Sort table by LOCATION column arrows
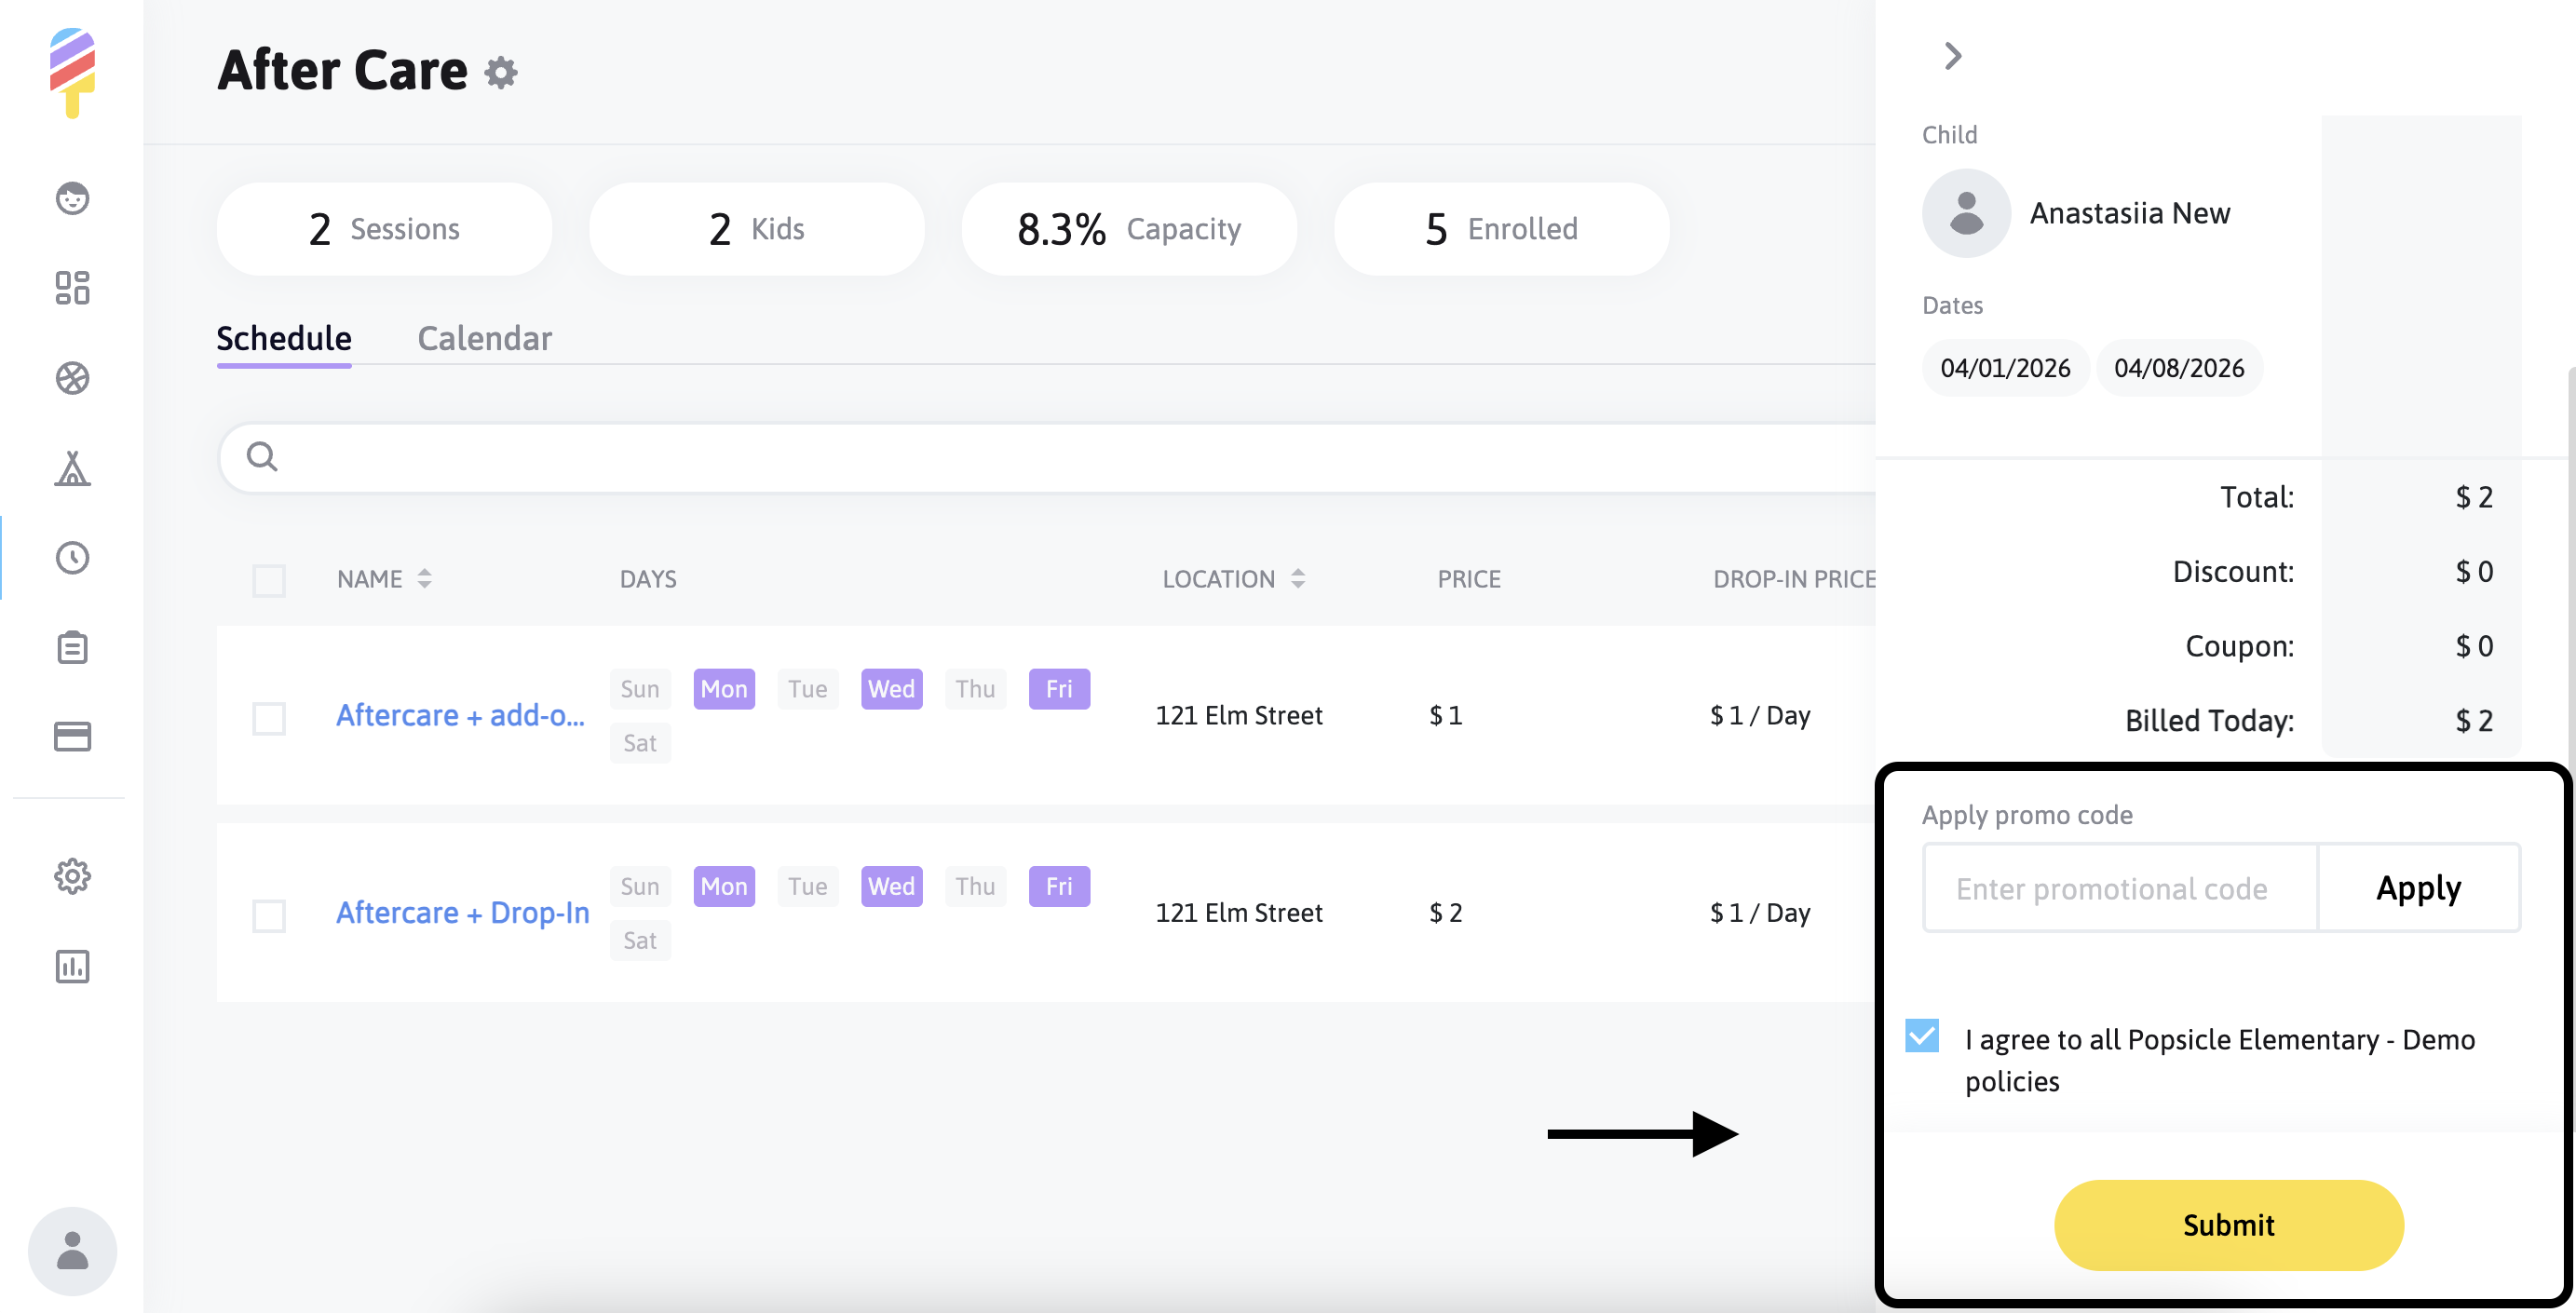2576x1313 pixels. [1298, 579]
